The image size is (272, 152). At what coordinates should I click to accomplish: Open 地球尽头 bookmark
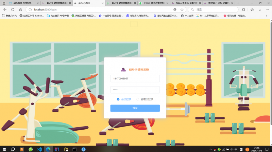click(x=138, y=16)
